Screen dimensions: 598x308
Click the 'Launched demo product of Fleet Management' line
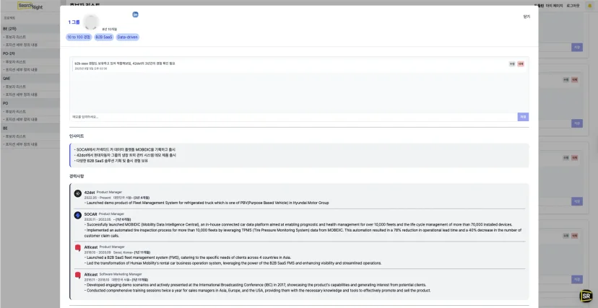(207, 203)
